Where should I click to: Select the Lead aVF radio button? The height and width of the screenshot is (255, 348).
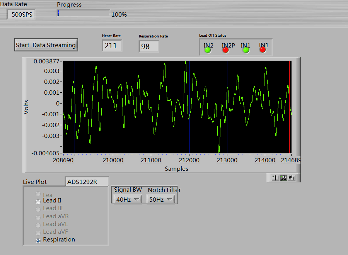coord(38,233)
